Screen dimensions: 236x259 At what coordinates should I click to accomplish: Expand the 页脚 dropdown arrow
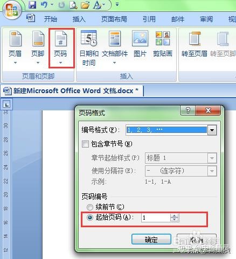tap(38, 62)
